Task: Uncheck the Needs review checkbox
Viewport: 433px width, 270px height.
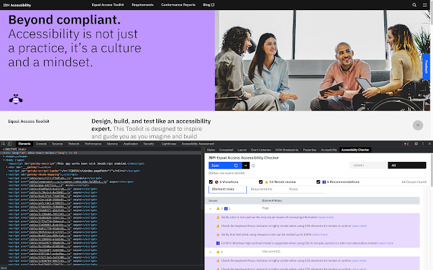Action: click(263, 182)
